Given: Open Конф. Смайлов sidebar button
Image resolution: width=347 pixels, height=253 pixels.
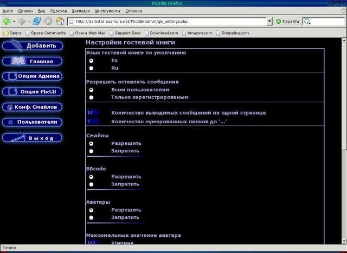Looking at the screenshot, I should pyautogui.click(x=33, y=107).
